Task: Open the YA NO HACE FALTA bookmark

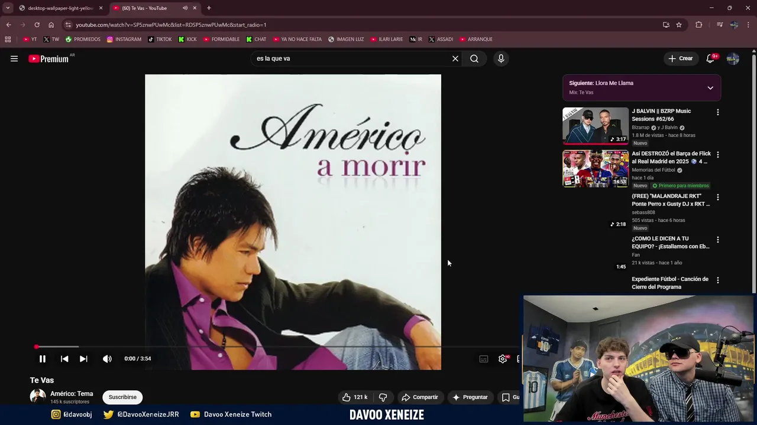Action: click(297, 40)
